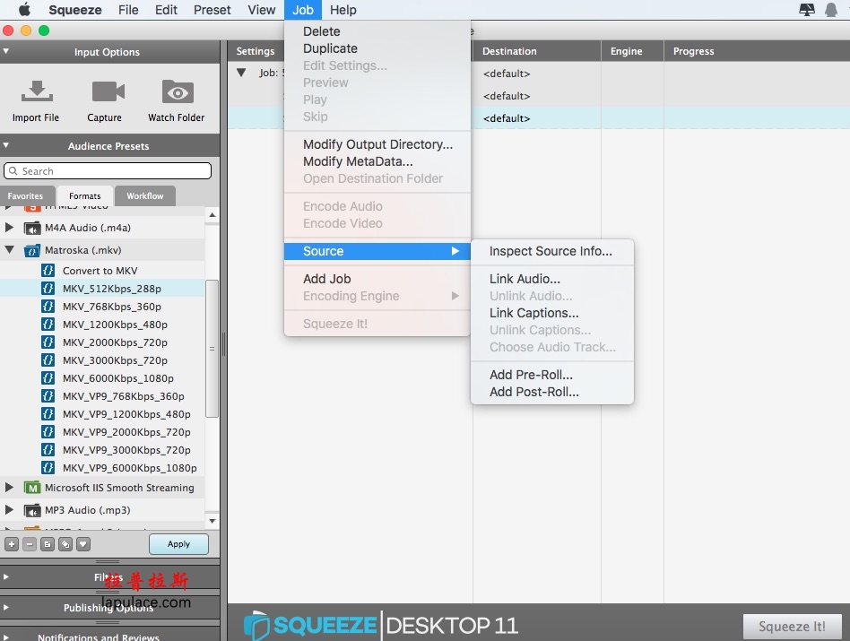Click the MP3 Audio format icon
This screenshot has width=850, height=641.
point(32,510)
